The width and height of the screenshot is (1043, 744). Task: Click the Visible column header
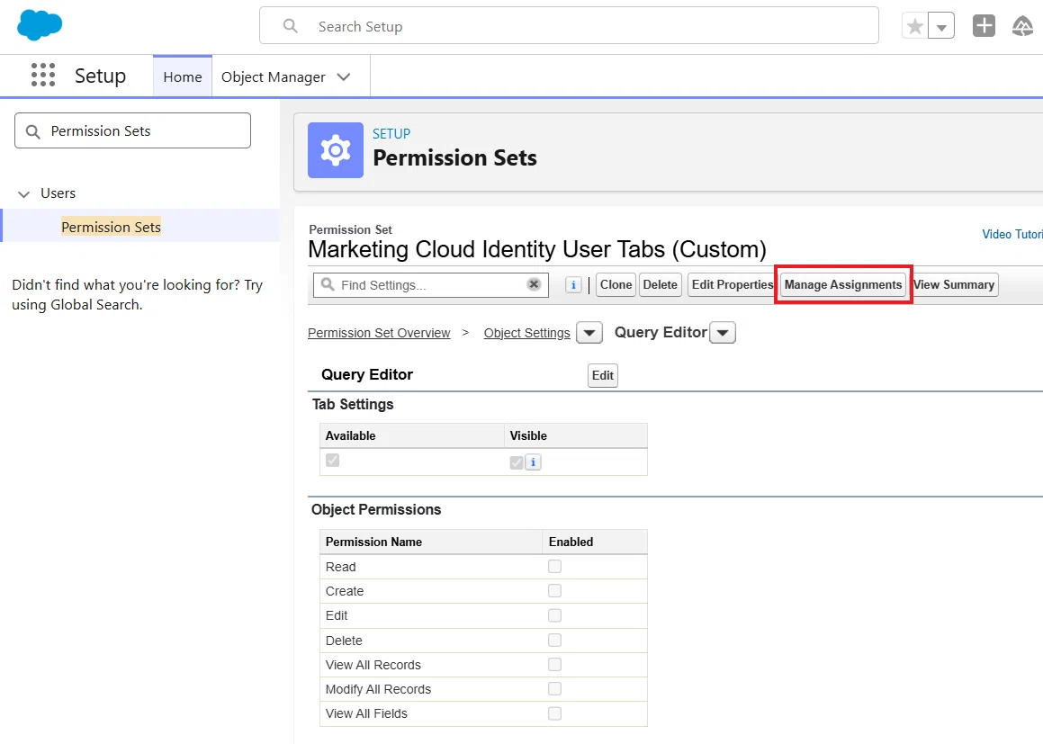click(528, 435)
